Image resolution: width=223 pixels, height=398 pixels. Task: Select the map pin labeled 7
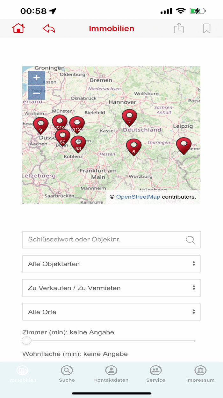(x=129, y=118)
